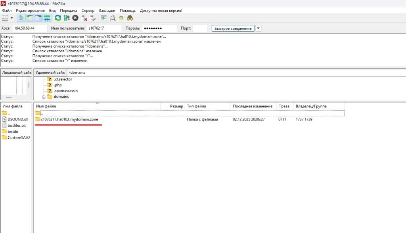
Task: Cancel current operation with X icon
Action: (x=75, y=18)
